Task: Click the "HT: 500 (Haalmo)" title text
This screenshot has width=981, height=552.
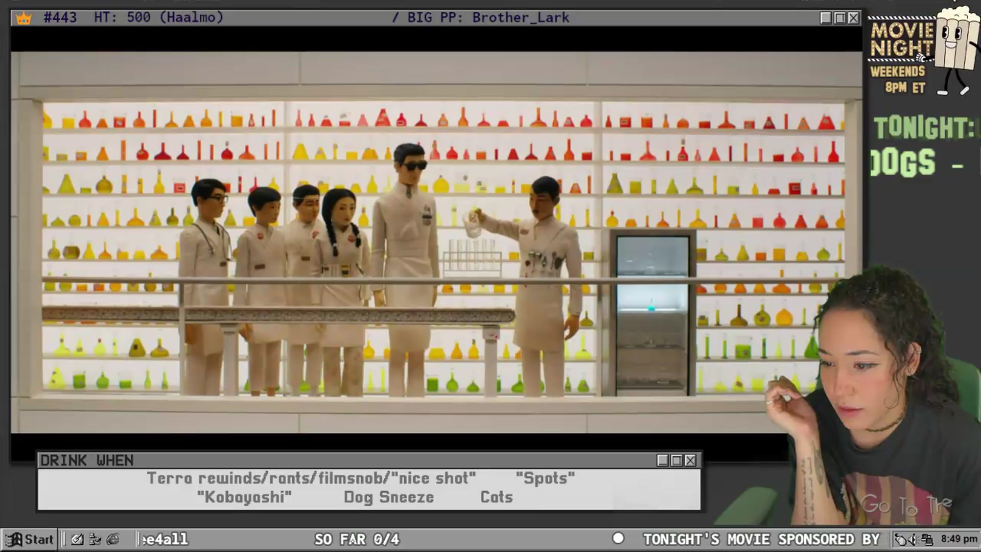Action: (159, 18)
